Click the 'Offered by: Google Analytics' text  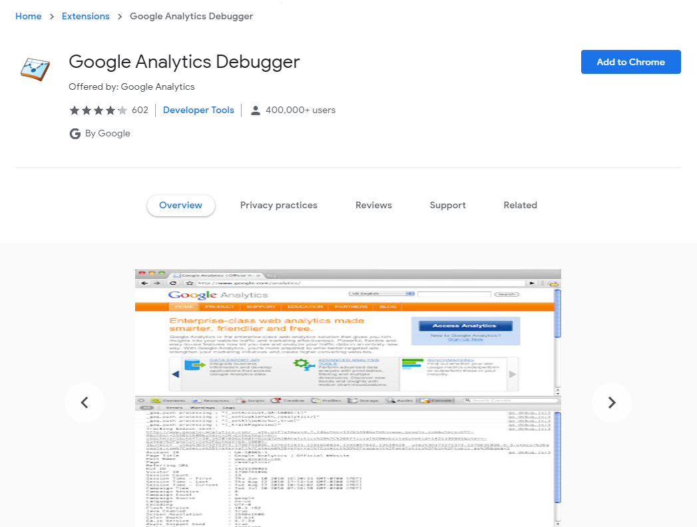[132, 87]
